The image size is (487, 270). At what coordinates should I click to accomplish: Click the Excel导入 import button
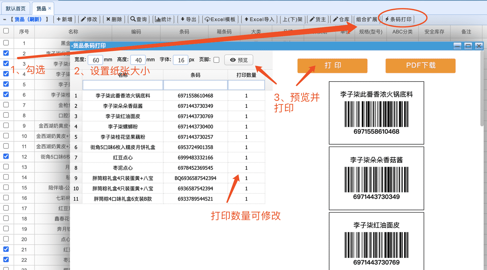click(x=259, y=19)
